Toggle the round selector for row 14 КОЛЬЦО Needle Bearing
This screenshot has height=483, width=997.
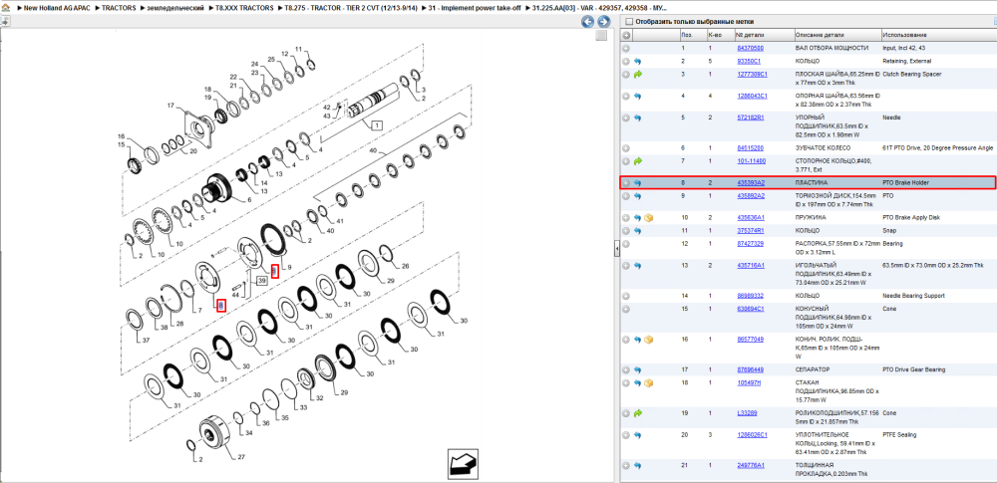[x=626, y=296]
